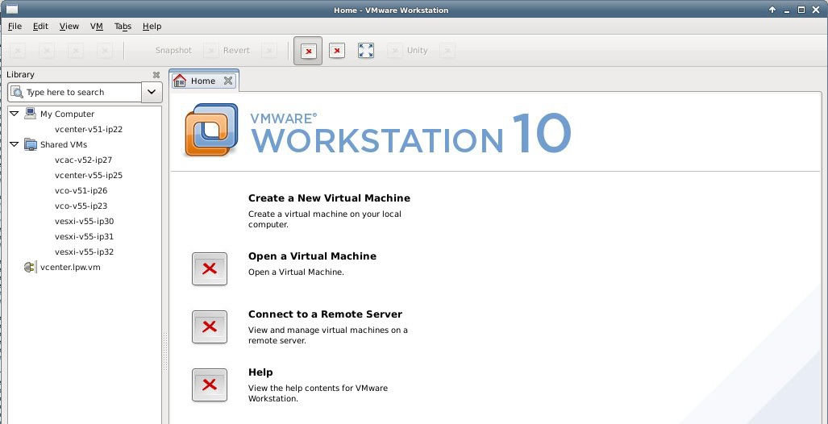Screen dimensions: 828x424
Task: Select vcenter-v51-ip22 in the library
Action: 89,129
